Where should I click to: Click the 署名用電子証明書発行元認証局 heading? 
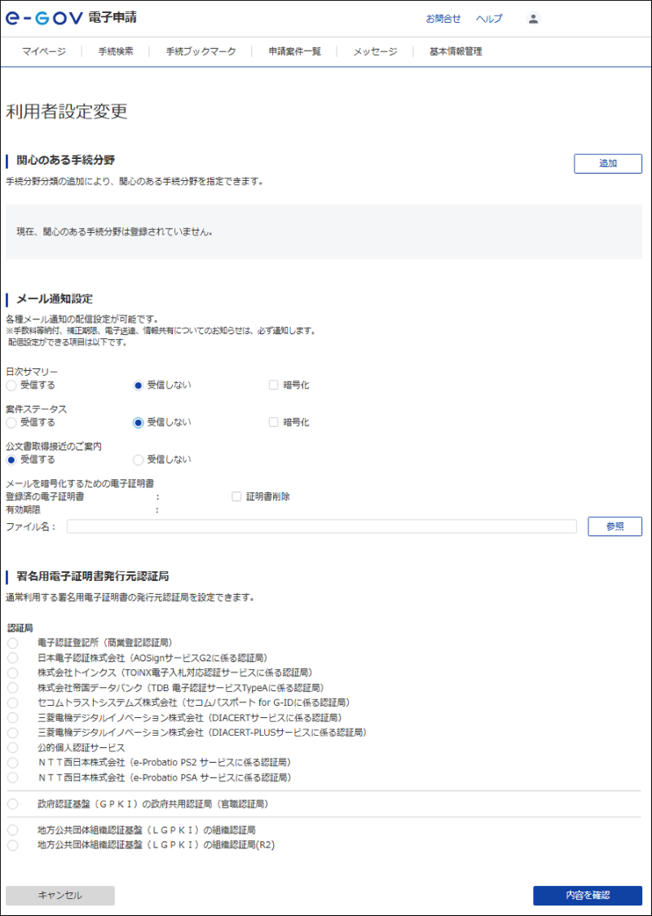(x=93, y=577)
